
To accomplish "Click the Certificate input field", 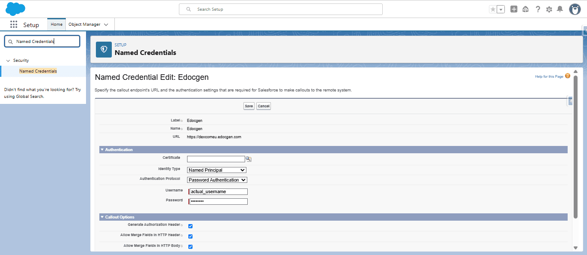I will [216, 159].
